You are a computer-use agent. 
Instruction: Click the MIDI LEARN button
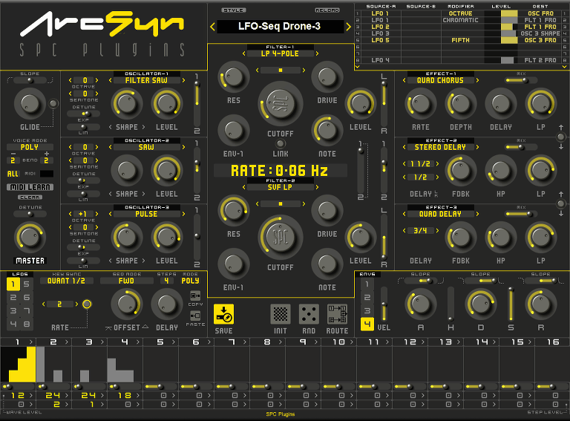click(x=30, y=187)
